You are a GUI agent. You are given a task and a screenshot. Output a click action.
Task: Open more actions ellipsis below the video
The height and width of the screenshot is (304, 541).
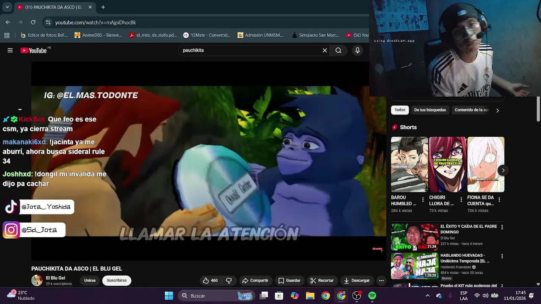381,280
